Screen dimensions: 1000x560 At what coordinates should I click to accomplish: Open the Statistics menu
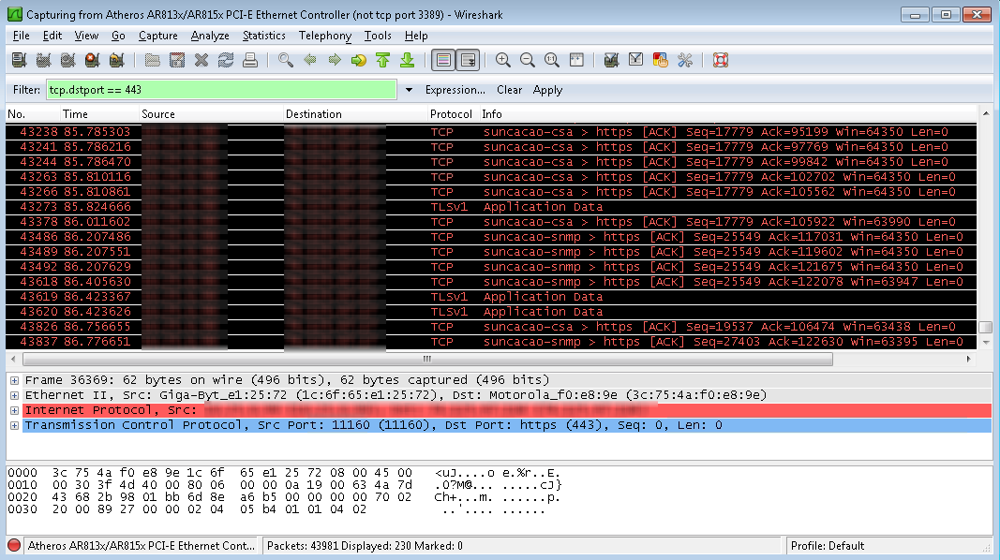(x=264, y=36)
